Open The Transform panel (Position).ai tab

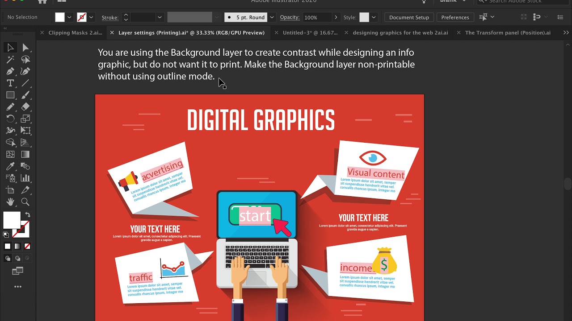508,33
